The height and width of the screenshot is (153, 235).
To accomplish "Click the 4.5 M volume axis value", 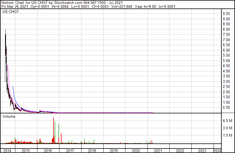I will pos(227,121).
